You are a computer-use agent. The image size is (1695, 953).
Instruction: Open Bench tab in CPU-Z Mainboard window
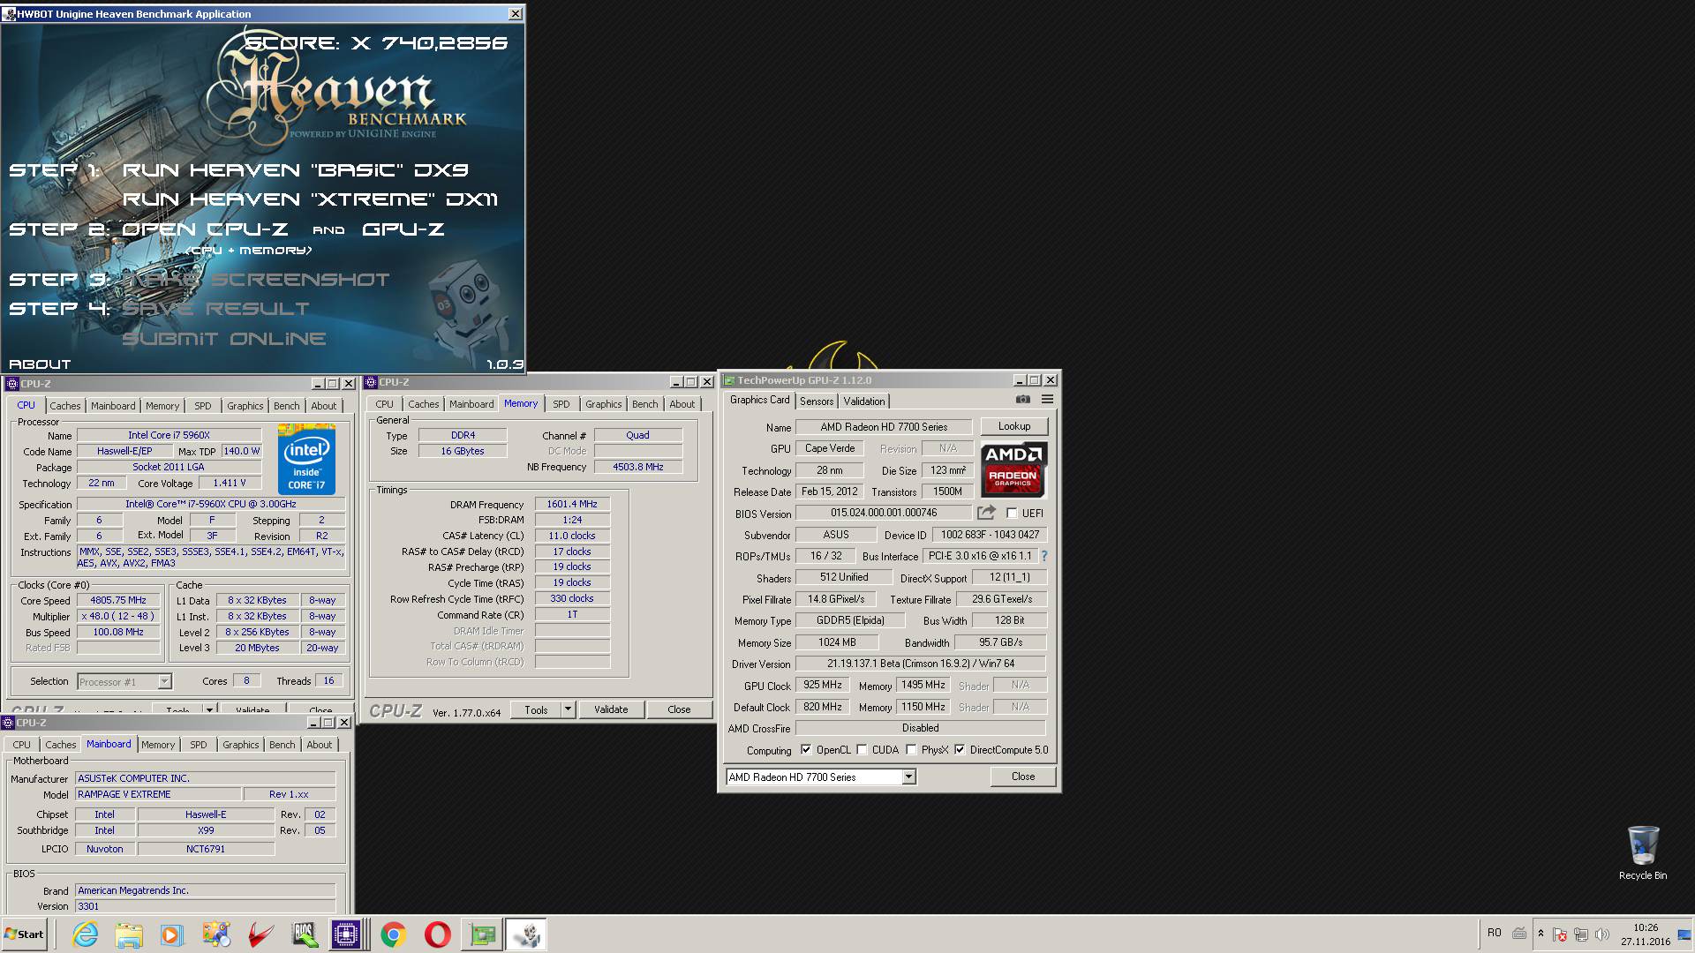282,745
